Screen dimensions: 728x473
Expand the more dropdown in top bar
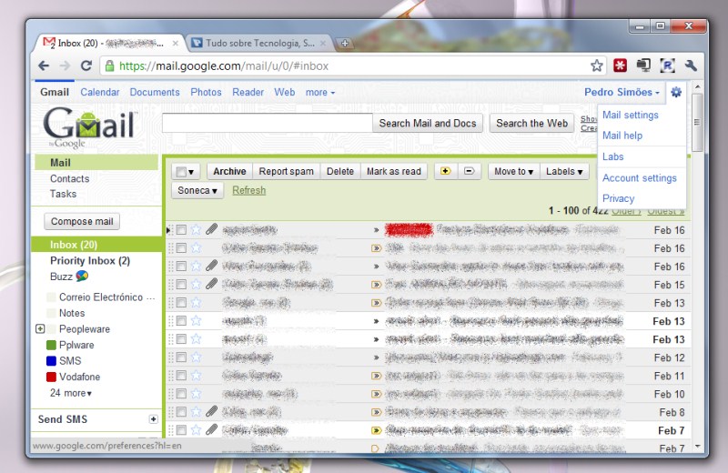320,93
